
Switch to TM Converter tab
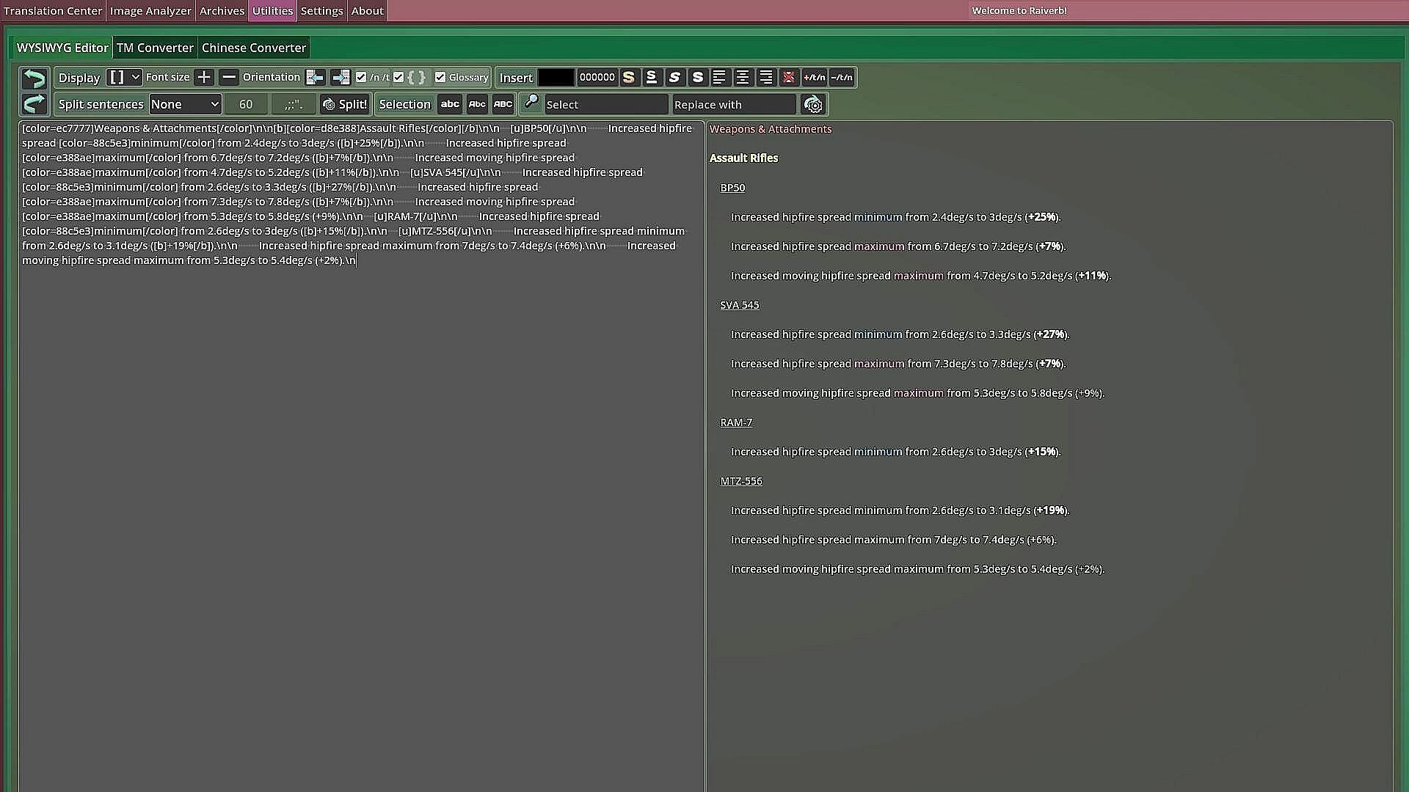155,48
